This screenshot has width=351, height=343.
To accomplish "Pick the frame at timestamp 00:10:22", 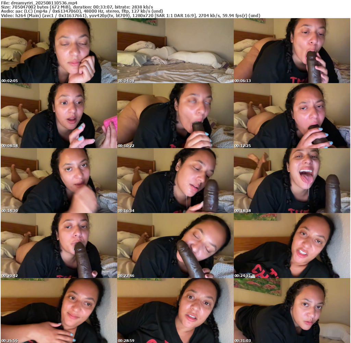I will click(x=175, y=116).
